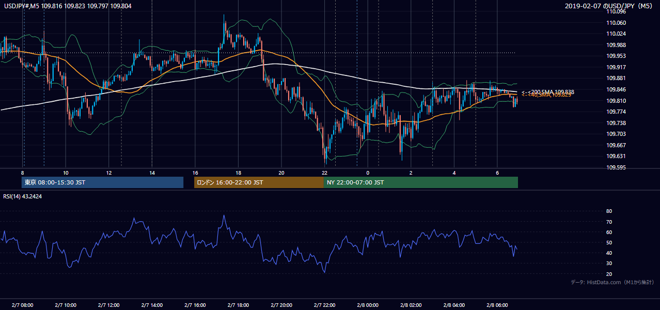The image size is (660, 310).
Task: Click price axis label 109.703
Action: pos(617,134)
